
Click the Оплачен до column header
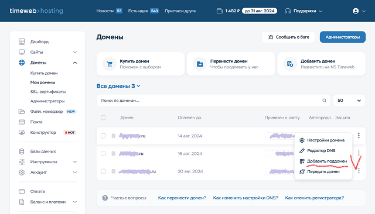[x=189, y=118]
